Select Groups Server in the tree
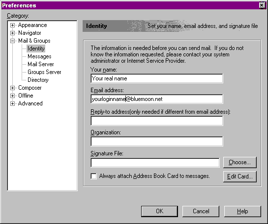This screenshot has width=268, height=224. 44,72
